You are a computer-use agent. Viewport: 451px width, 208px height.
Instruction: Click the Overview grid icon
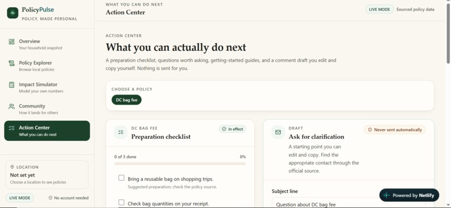click(12, 42)
